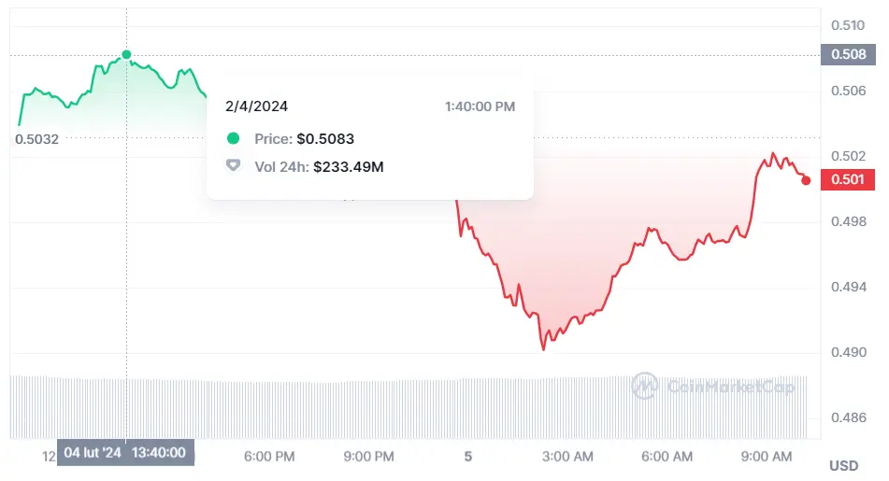Click the 0.5032 opening price label

pos(36,139)
